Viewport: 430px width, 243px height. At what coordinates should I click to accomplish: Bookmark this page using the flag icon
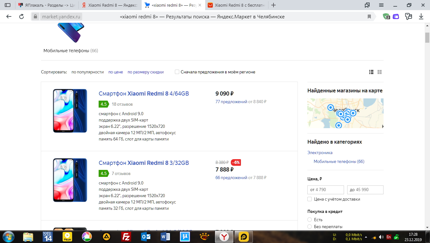[x=369, y=16]
